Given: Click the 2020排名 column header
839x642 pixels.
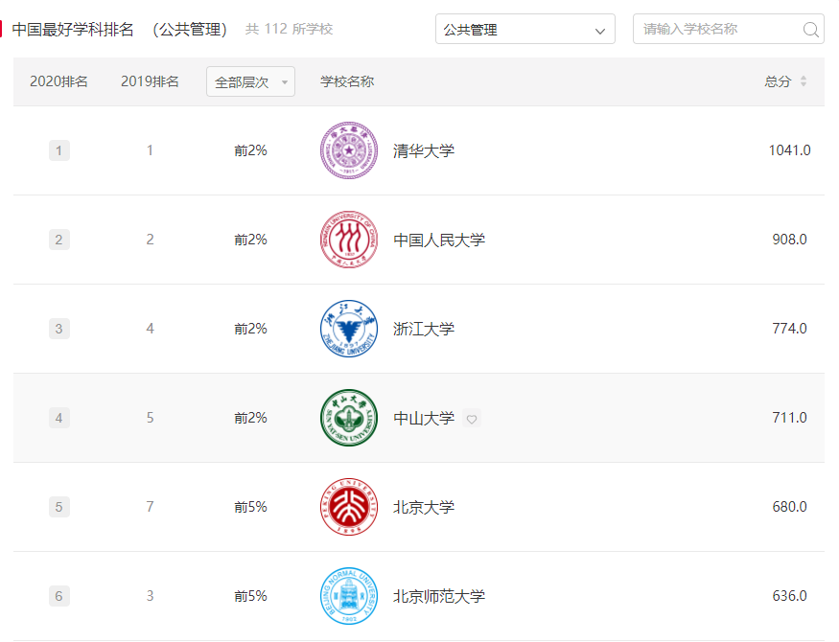Looking at the screenshot, I should 58,81.
